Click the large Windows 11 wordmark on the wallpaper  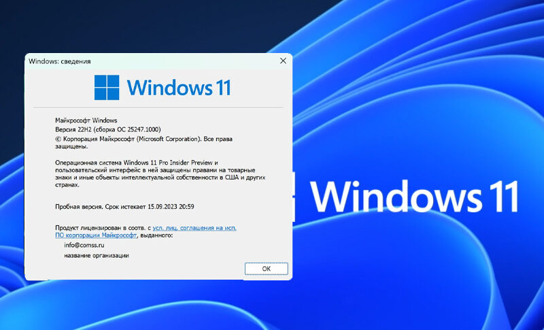click(x=415, y=197)
